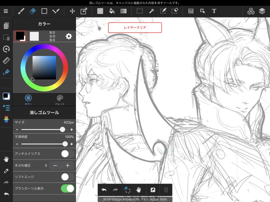Click the grid dots handle in floating toolbar
Screen dimensions: 270x202
coord(166,190)
